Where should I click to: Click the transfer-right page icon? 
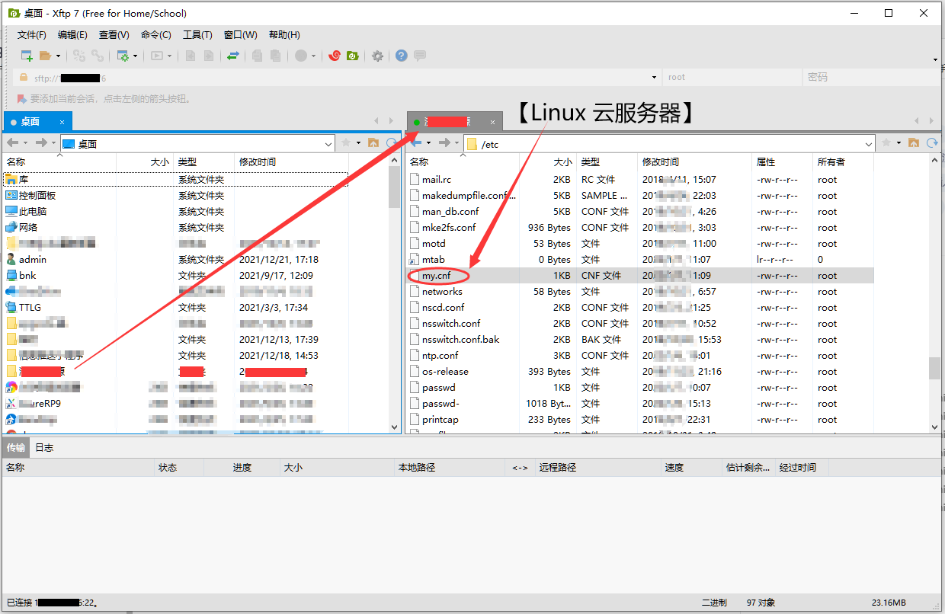208,56
